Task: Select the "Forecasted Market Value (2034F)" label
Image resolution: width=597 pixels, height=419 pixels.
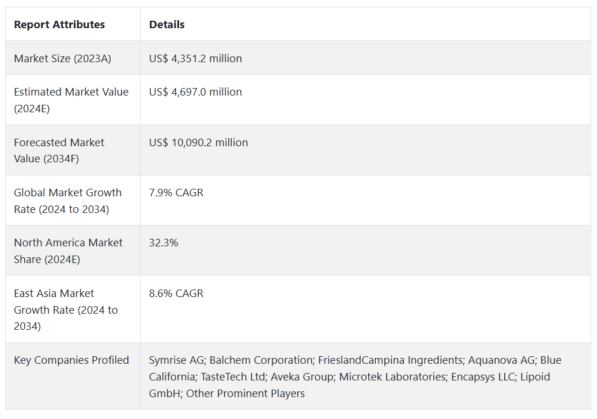Action: pyautogui.click(x=59, y=150)
